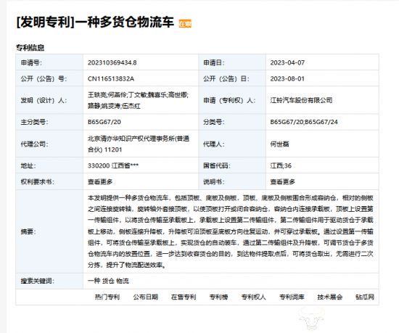Screen dimensions: 399x333
Task: Click the orange 在售 badge beside title
Action: [185, 23]
